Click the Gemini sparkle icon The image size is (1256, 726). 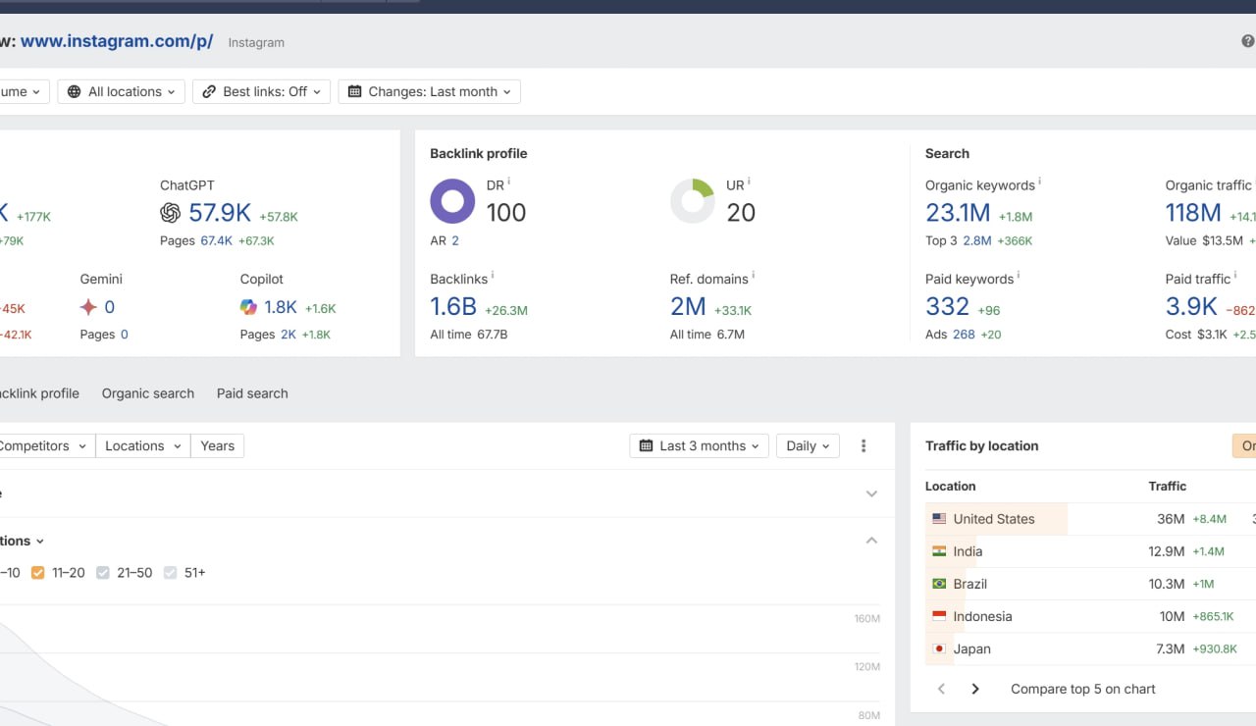[x=88, y=307]
